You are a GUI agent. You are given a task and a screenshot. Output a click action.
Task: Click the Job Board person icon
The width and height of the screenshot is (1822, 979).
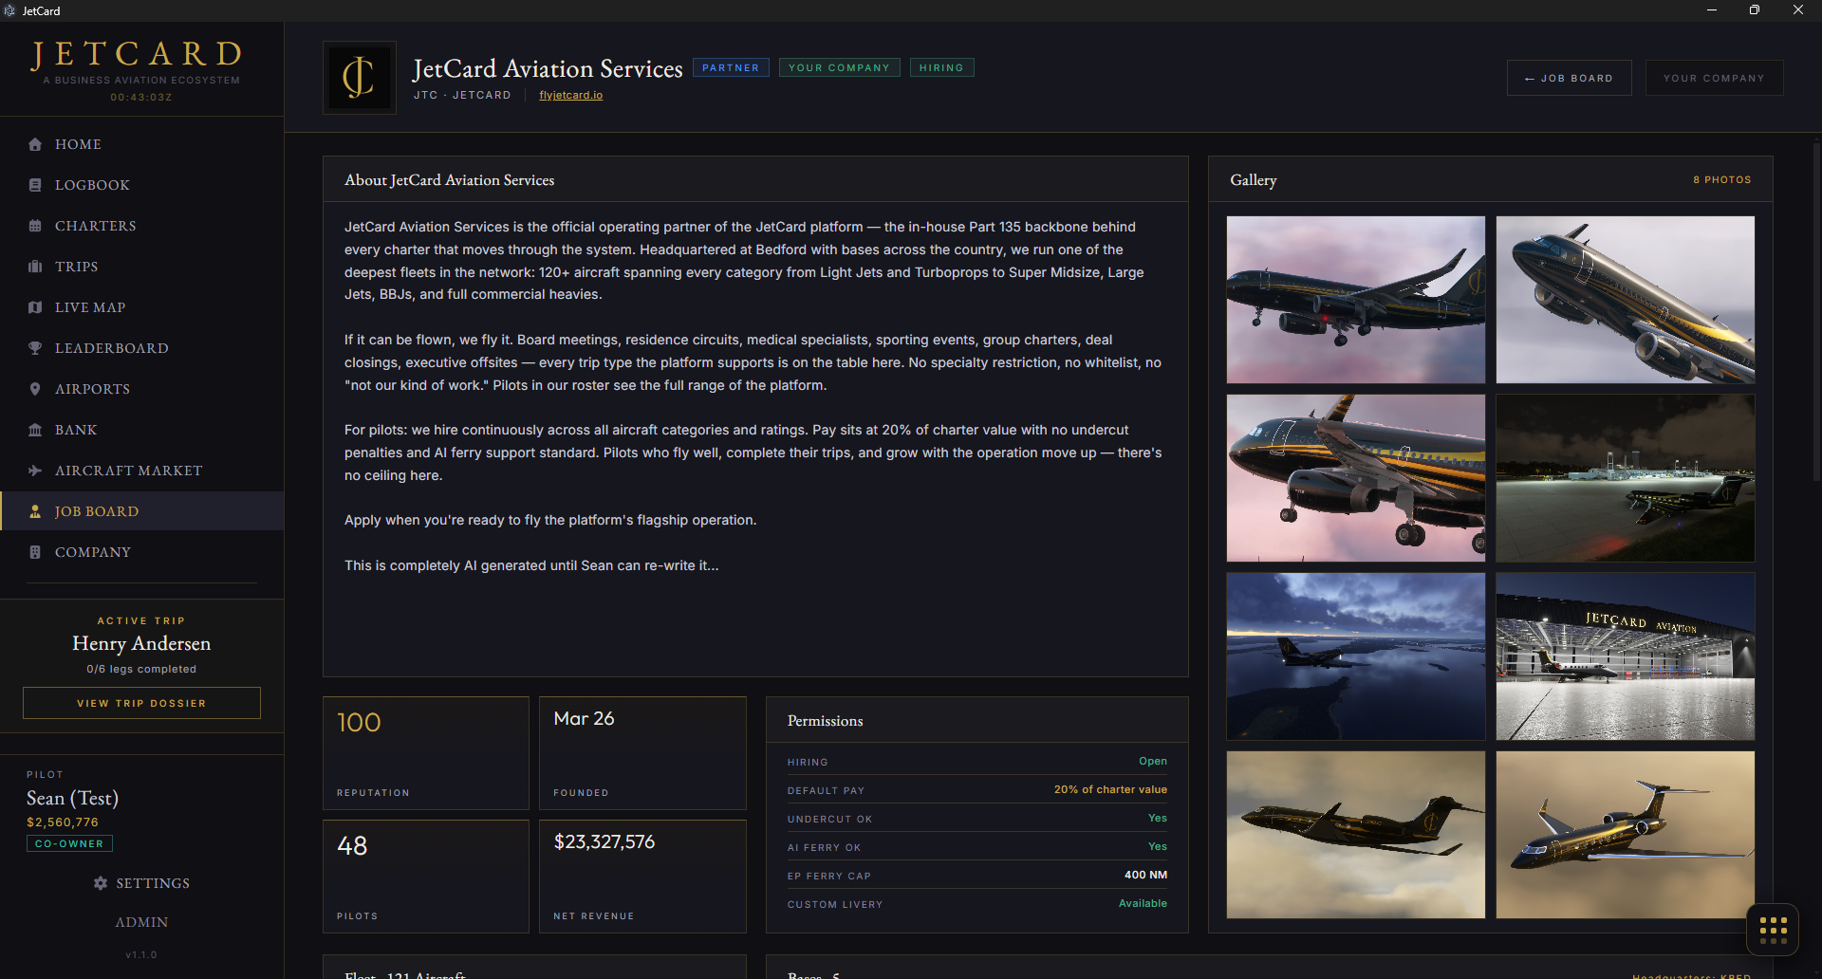pos(35,511)
